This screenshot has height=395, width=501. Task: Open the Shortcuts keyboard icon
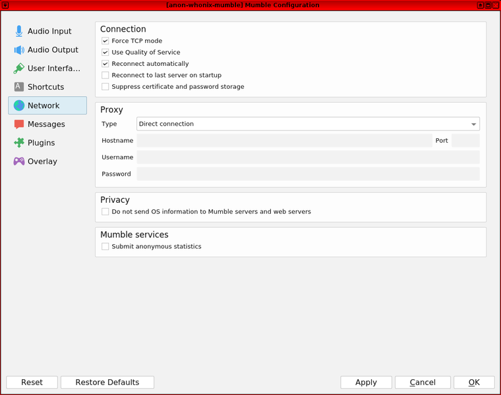(x=19, y=87)
